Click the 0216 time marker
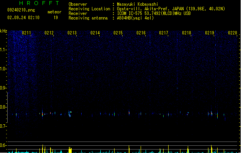Image resolution: width=241 pixels, height=153 pixels. 141,33
